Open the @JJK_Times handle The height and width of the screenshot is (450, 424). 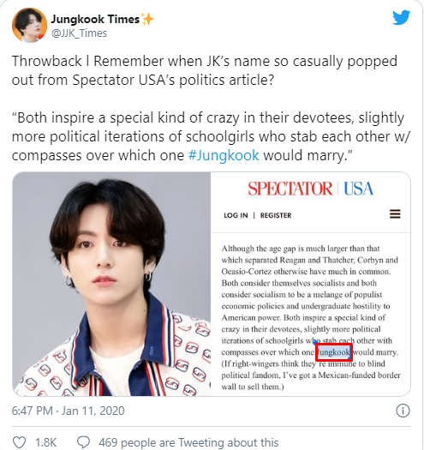pos(79,33)
